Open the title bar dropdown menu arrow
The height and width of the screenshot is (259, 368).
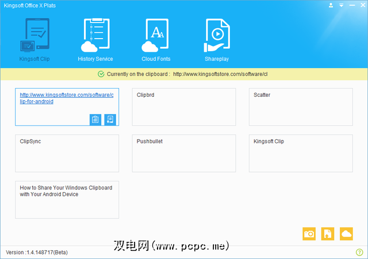(x=341, y=5)
